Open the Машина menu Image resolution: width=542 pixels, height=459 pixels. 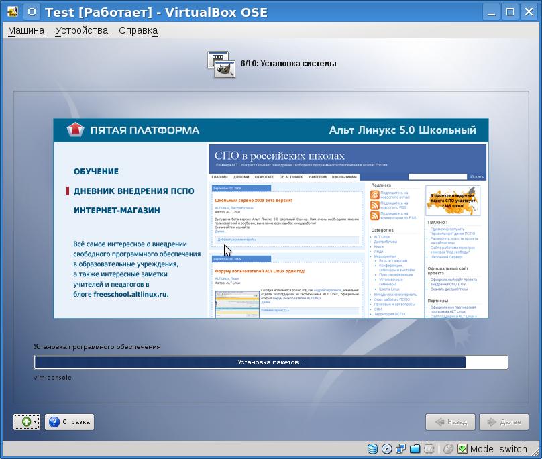click(25, 30)
